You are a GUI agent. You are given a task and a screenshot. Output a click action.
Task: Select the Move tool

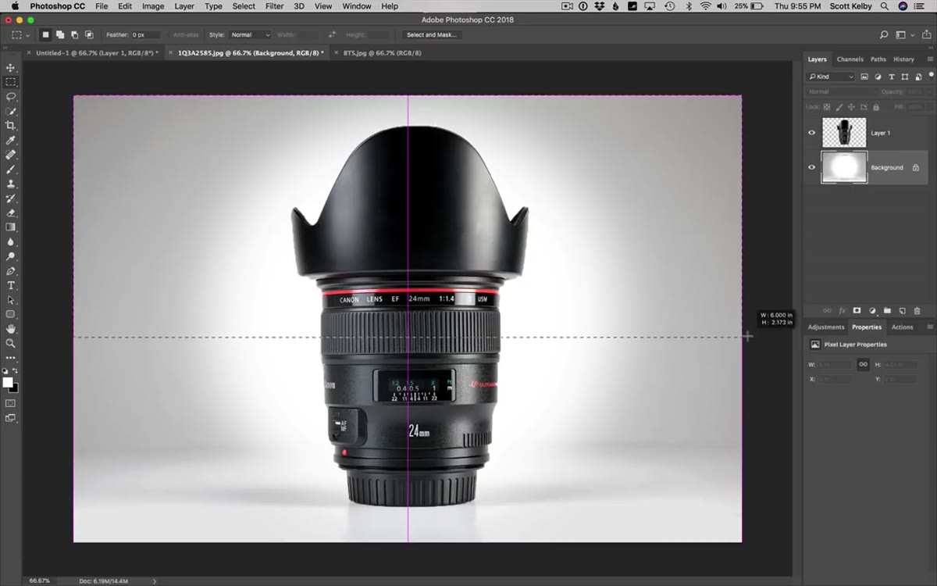pyautogui.click(x=11, y=68)
